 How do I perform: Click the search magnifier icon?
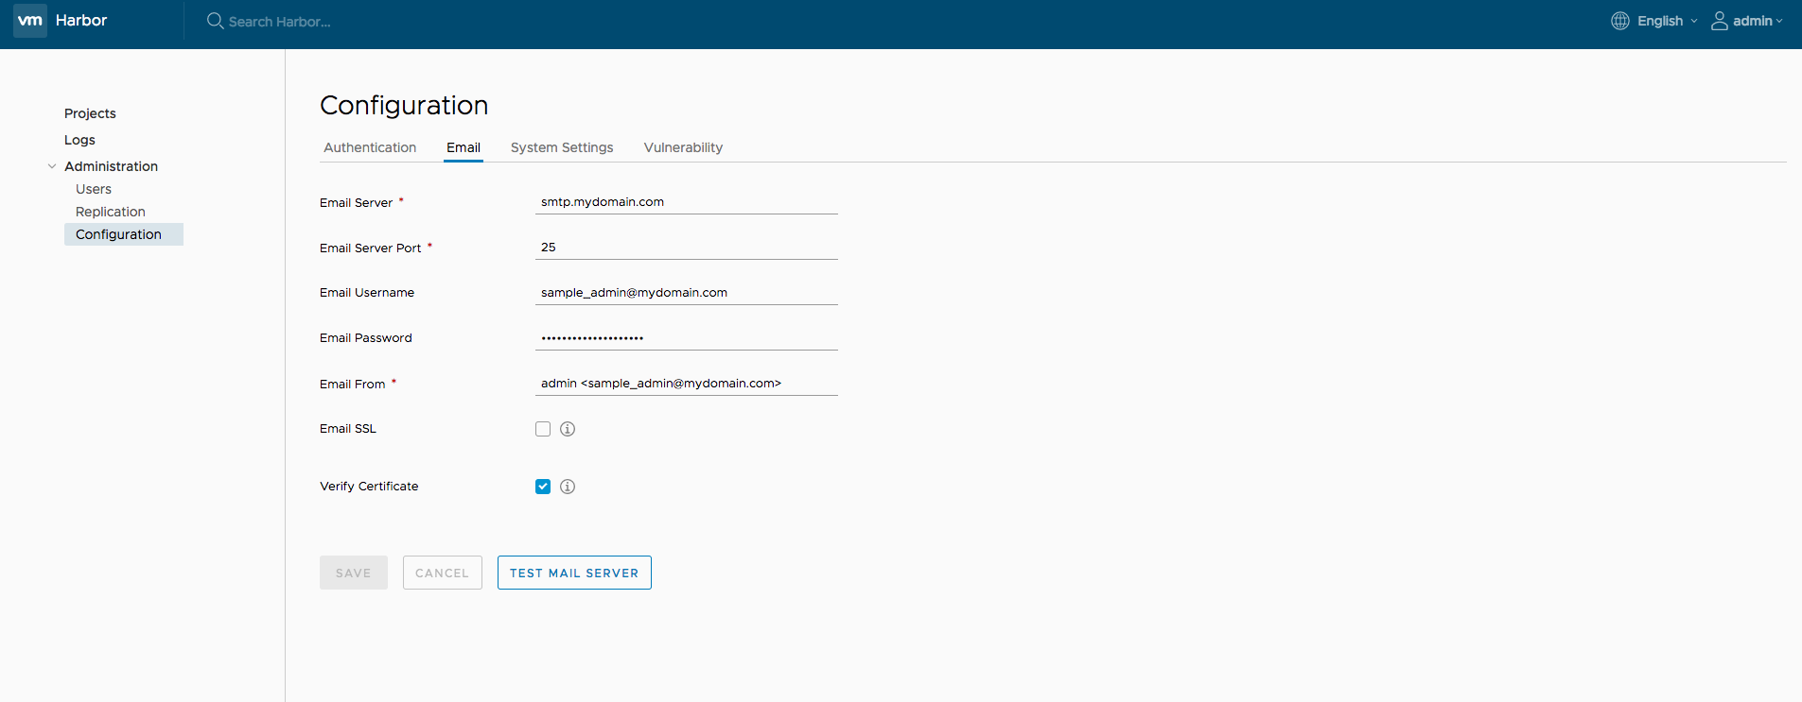215,21
